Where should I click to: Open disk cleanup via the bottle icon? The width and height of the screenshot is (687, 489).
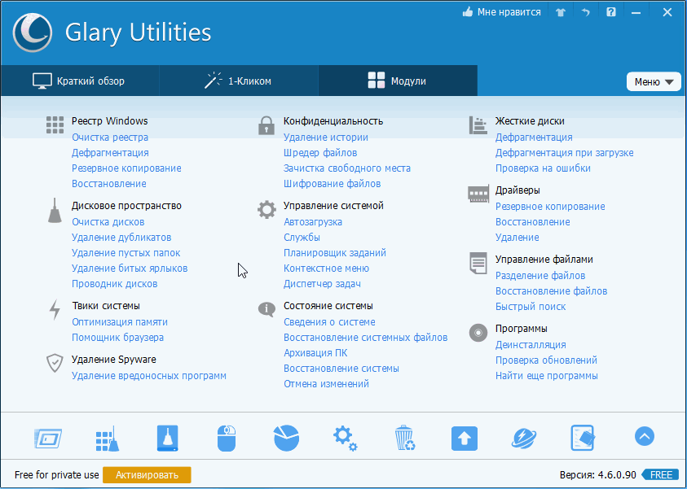(x=166, y=438)
